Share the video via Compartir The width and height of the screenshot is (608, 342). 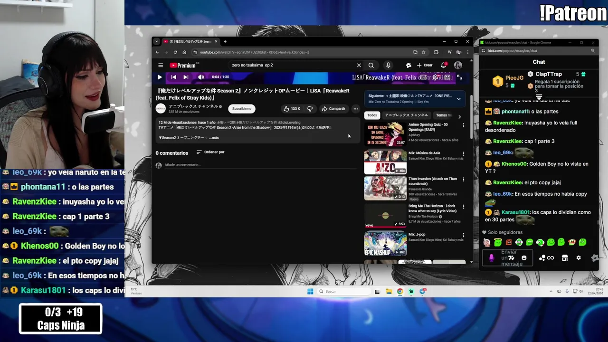[333, 109]
